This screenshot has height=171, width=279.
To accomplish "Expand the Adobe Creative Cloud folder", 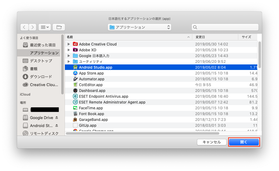I will point(69,44).
